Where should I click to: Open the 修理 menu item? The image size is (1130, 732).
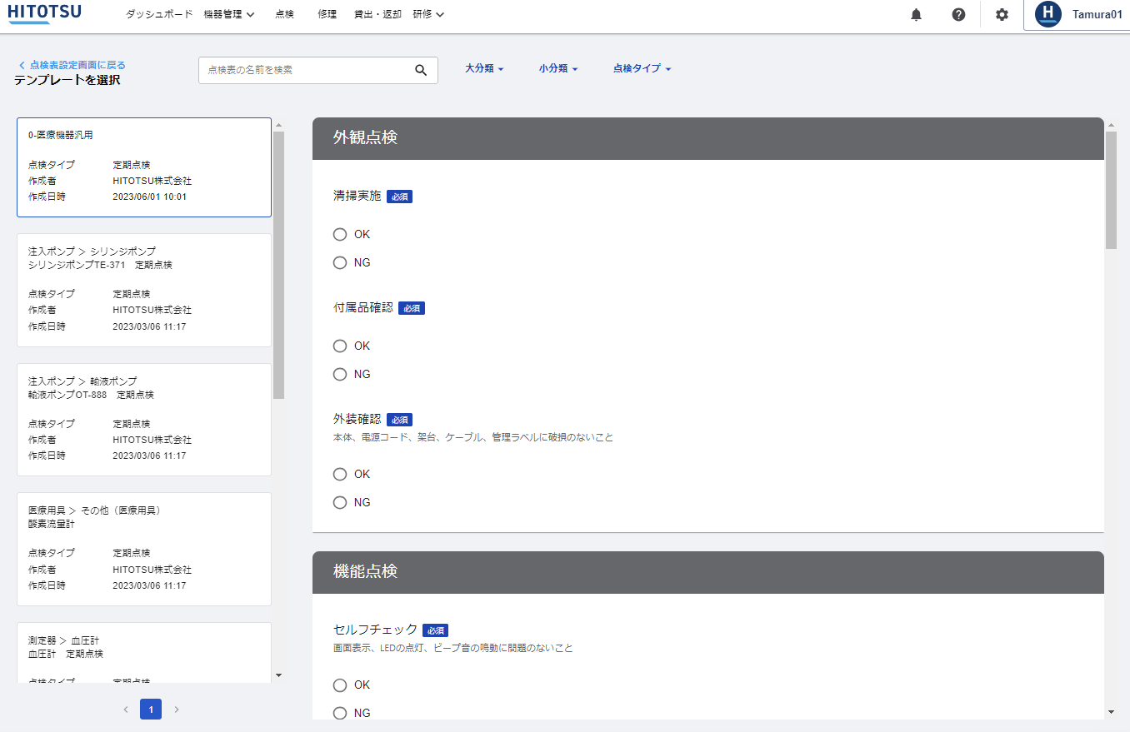[x=327, y=14]
